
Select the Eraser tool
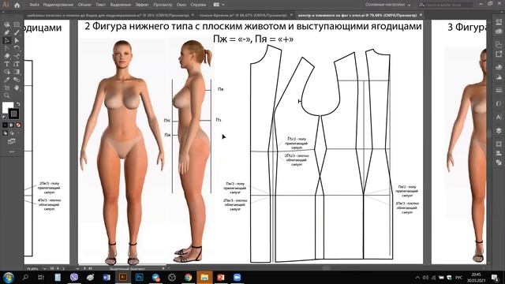(x=7, y=56)
